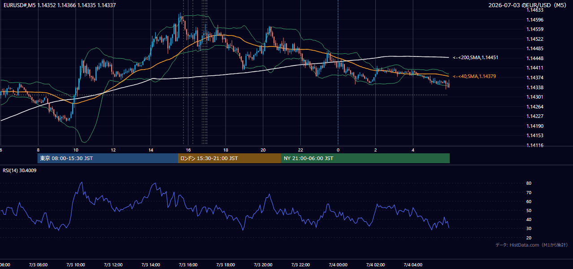Click the HistData.com data source note

tap(532, 245)
